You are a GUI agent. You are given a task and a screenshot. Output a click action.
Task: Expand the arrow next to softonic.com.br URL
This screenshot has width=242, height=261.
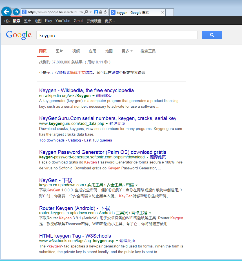[147, 157]
